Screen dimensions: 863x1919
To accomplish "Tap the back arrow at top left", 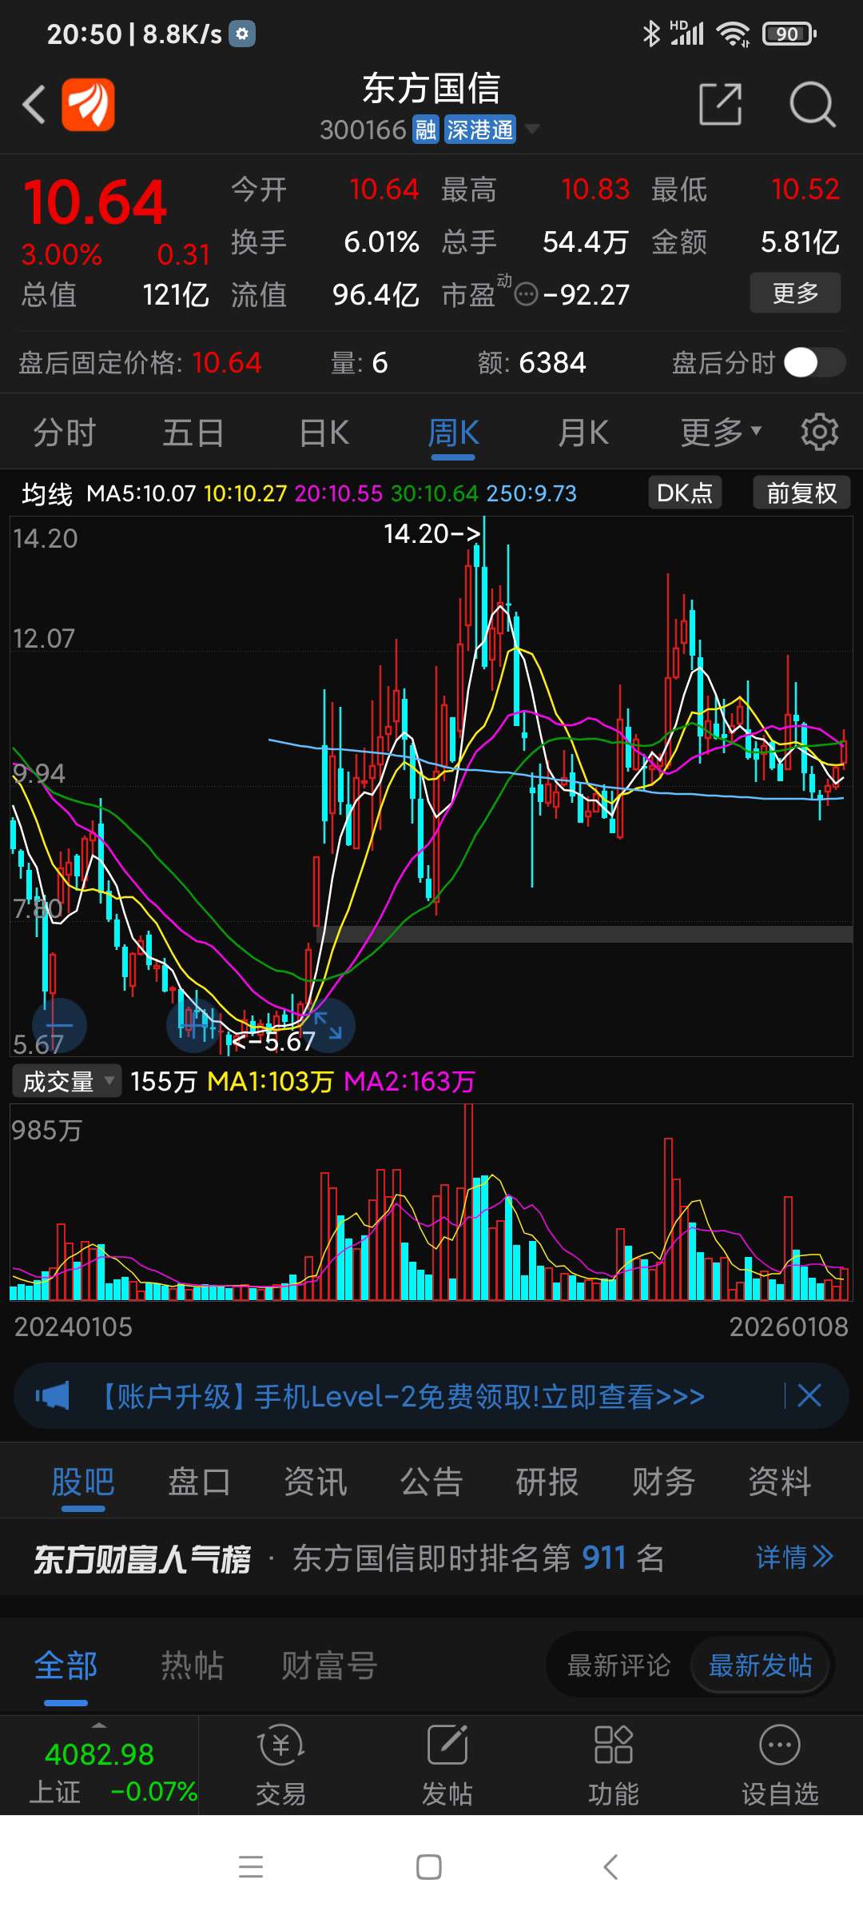I will coord(34,105).
